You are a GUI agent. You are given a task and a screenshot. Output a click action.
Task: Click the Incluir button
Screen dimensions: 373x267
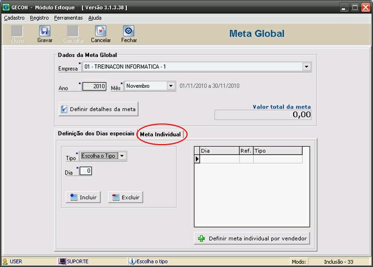(x=83, y=198)
